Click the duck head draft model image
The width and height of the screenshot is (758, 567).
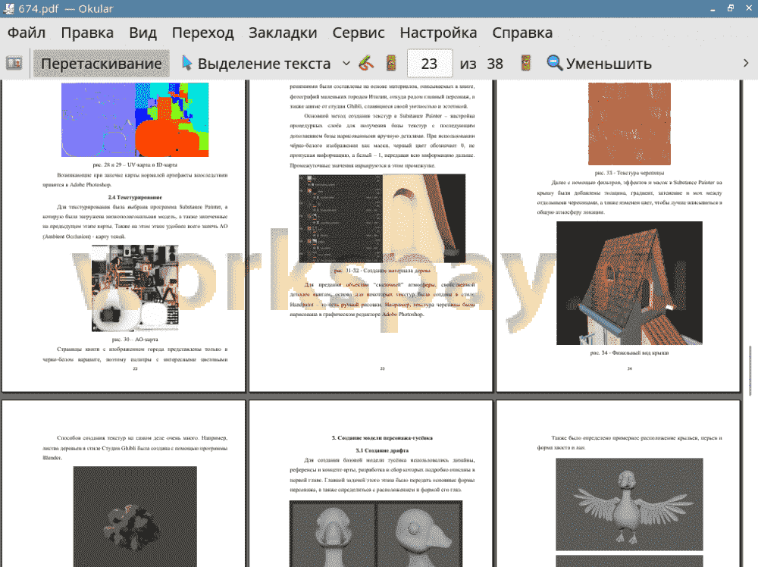tap(376, 534)
